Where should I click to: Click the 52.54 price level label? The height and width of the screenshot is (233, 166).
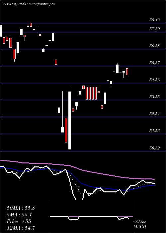tap(155, 114)
